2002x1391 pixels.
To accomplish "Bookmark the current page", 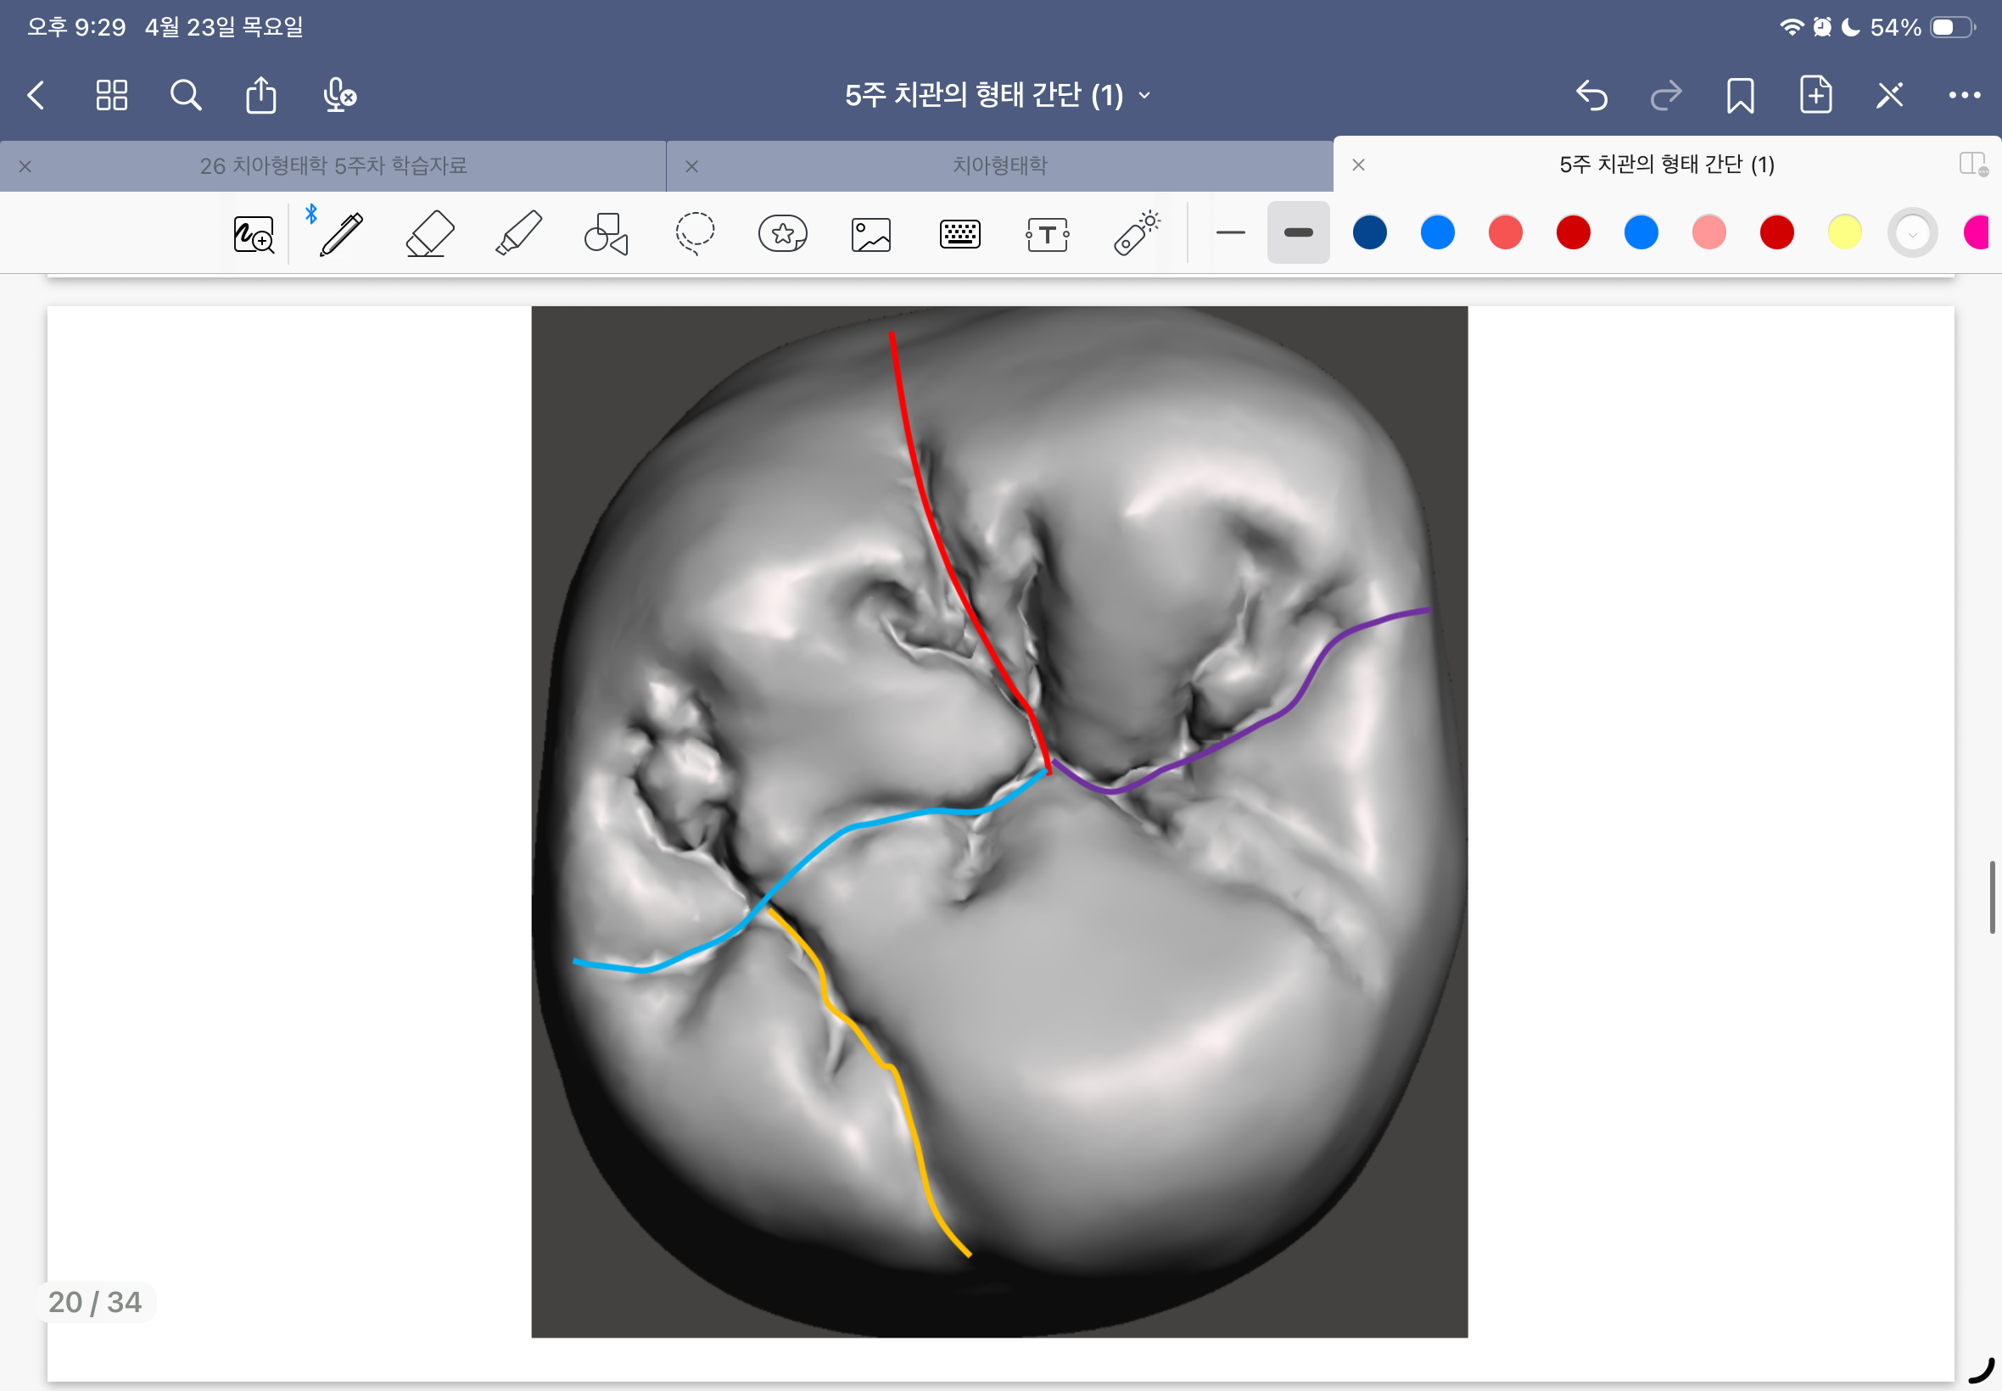I will click(1740, 95).
